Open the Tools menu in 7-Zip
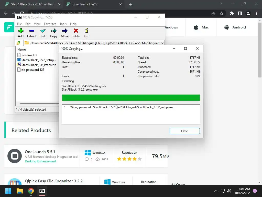This screenshot has height=197, width=262. 63,24
